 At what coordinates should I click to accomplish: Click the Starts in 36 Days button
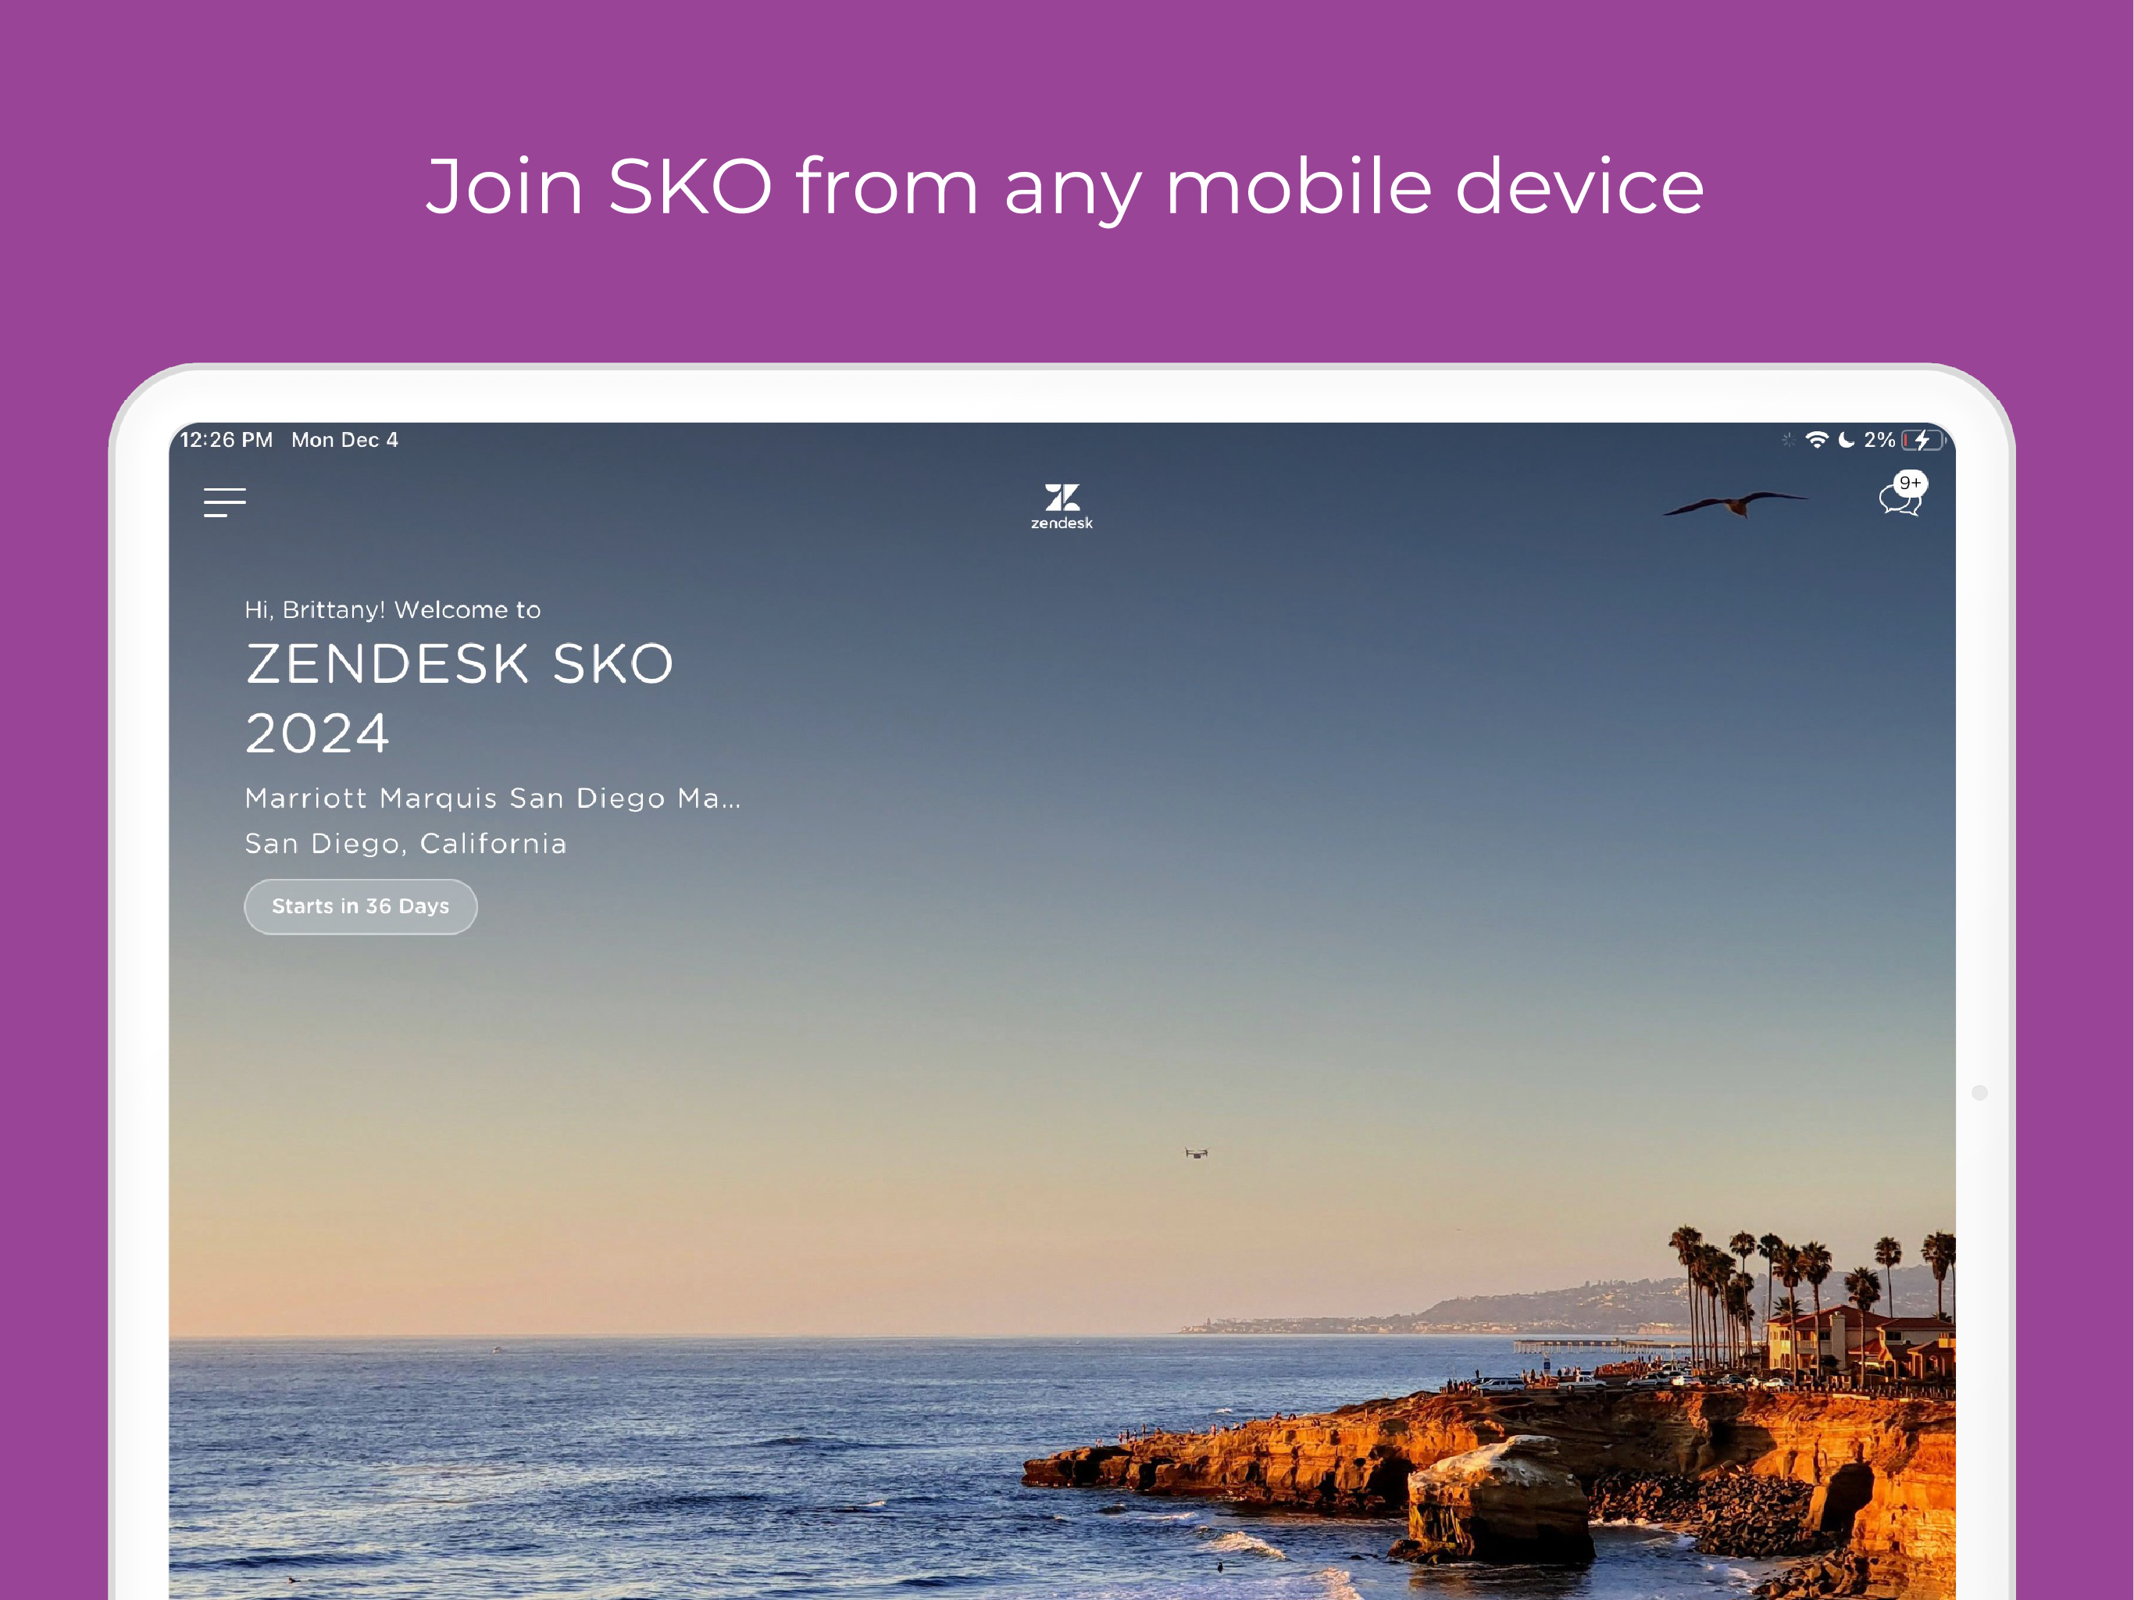361,906
